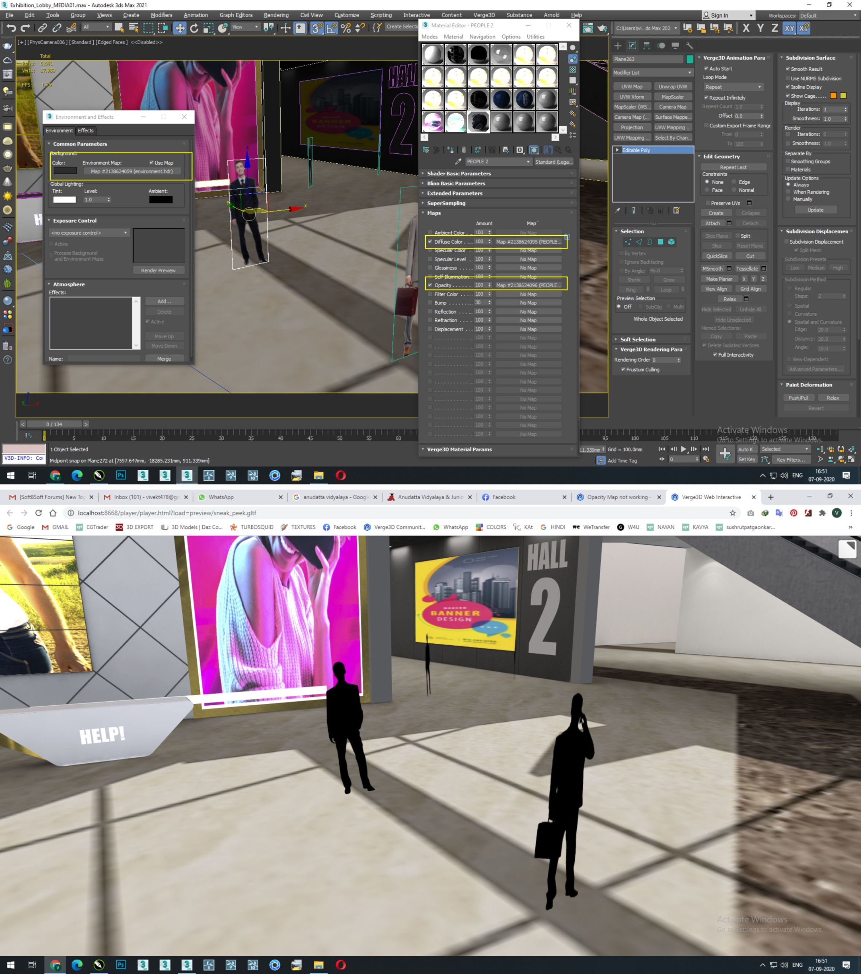The height and width of the screenshot is (974, 861).
Task: Open the Modifier List dropdown
Action: [x=652, y=72]
